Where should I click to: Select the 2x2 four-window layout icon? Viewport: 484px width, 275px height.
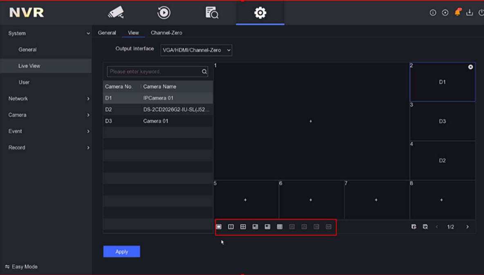point(243,227)
